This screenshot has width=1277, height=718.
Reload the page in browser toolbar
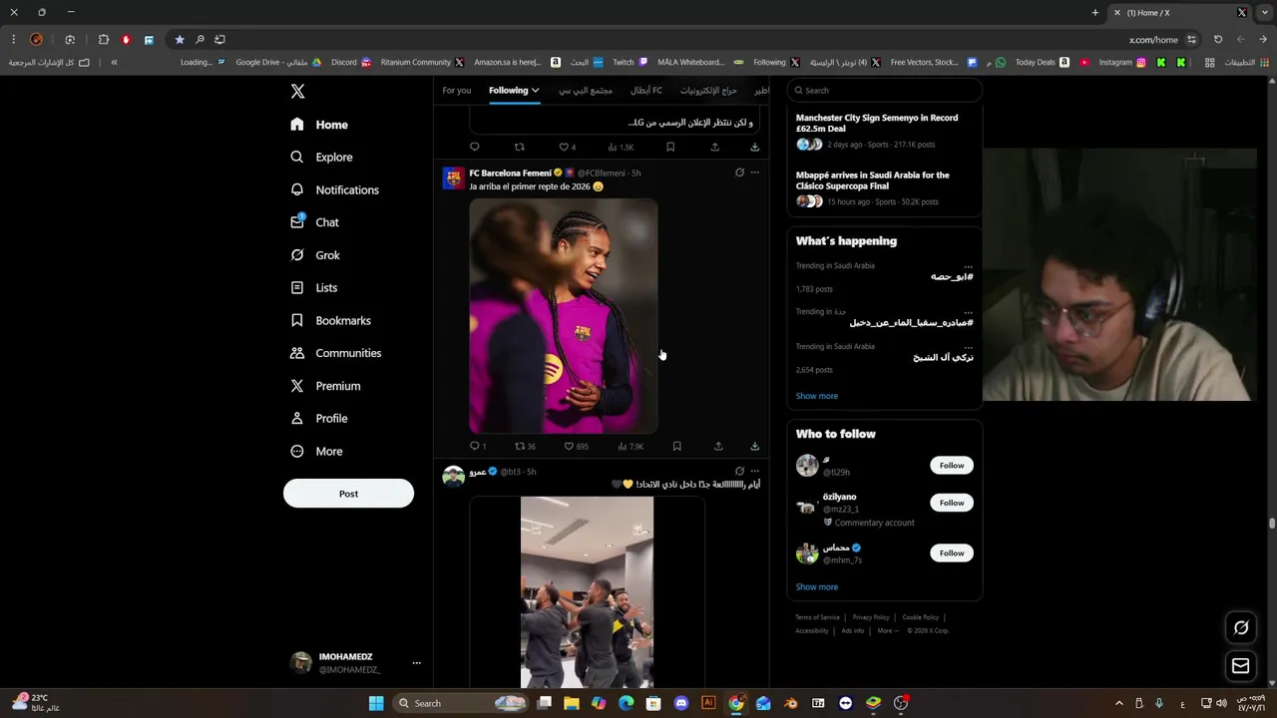point(1217,40)
